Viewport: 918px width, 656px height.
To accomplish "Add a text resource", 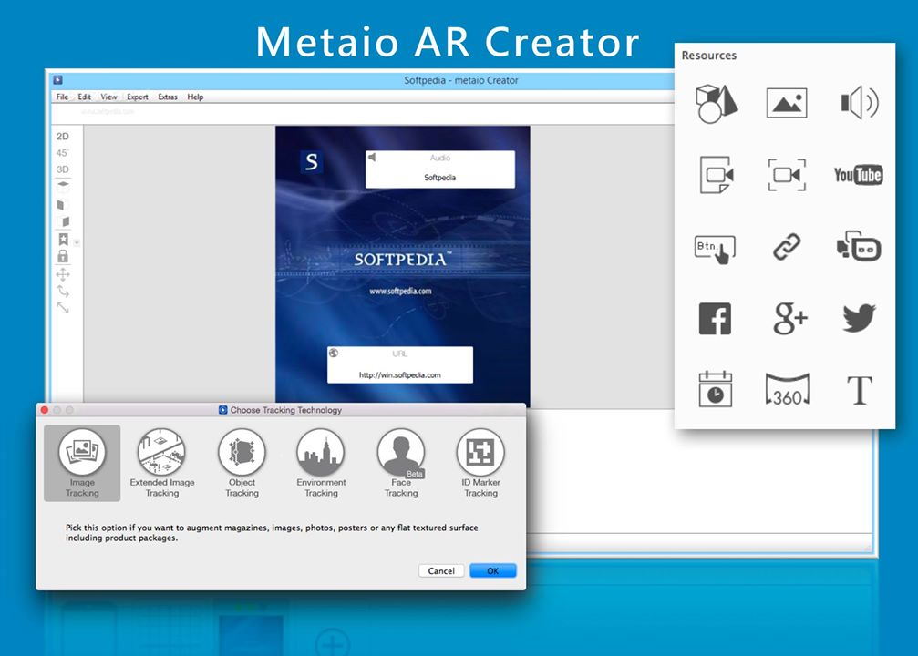I will [x=858, y=390].
